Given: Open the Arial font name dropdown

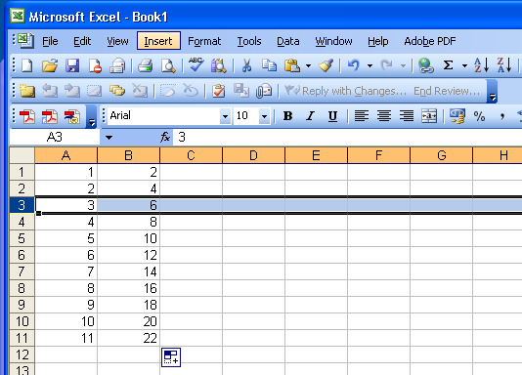Looking at the screenshot, I should [226, 116].
